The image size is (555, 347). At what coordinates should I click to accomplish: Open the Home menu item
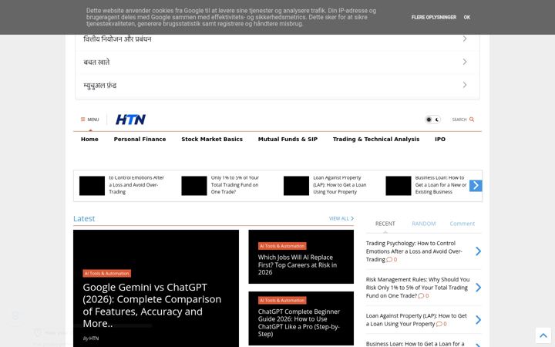point(89,139)
